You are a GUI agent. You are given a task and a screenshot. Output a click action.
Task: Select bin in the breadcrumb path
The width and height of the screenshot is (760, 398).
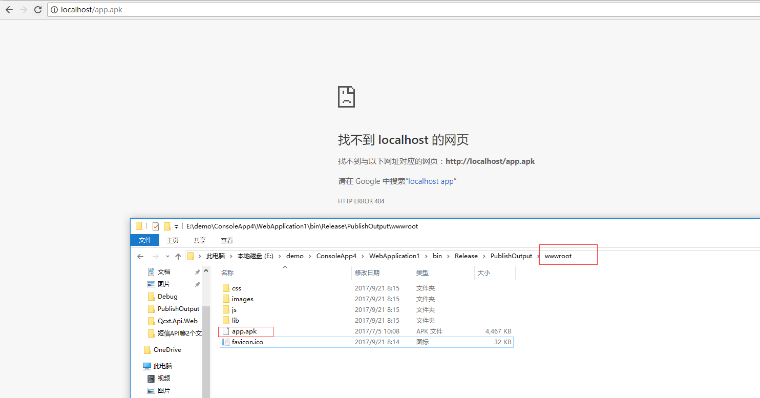[x=437, y=256]
